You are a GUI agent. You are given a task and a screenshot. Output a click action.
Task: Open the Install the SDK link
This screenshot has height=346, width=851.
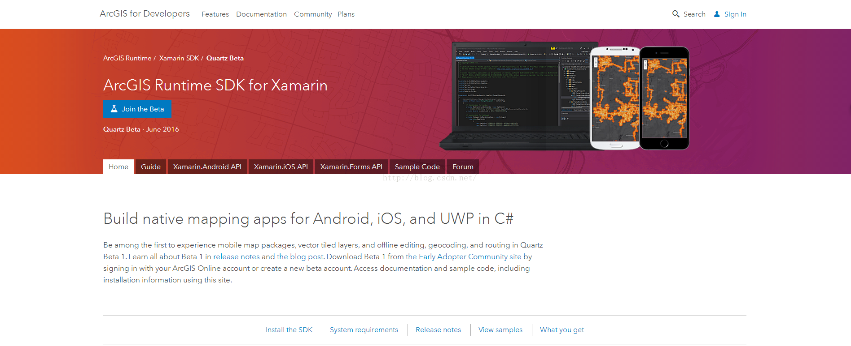[289, 330]
